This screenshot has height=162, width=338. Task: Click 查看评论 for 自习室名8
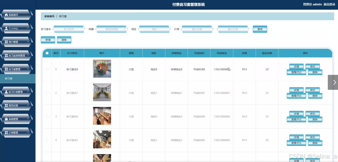(296, 72)
